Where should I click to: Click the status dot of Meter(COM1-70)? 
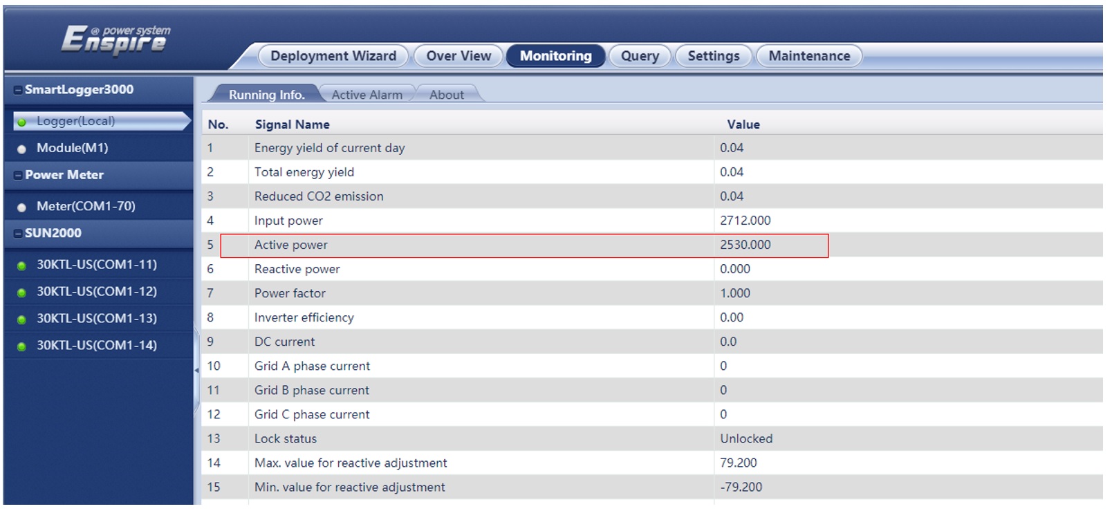[x=21, y=207]
